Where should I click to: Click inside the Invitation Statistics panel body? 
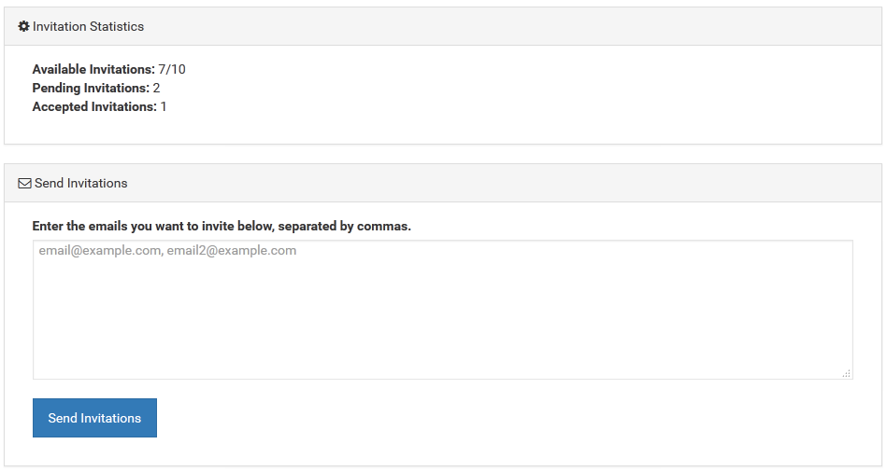[x=443, y=94]
